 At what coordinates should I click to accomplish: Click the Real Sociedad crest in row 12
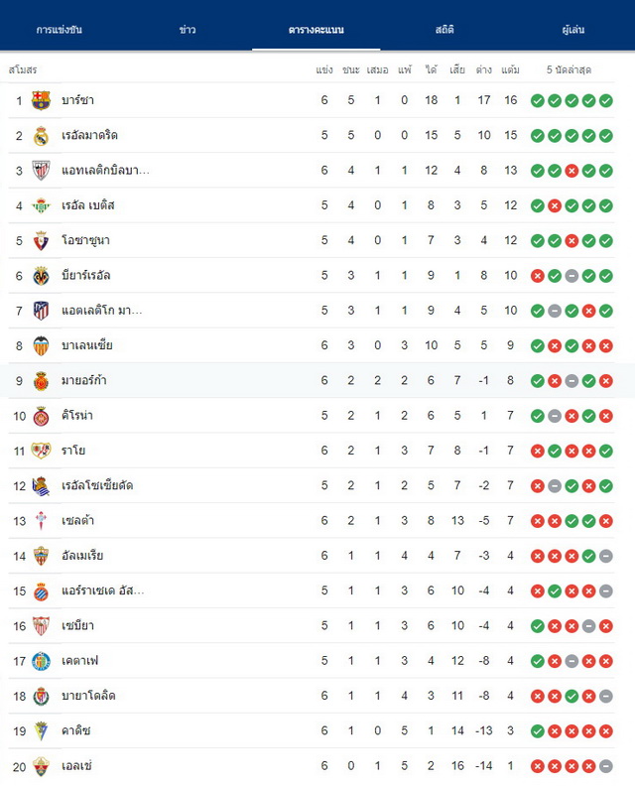coord(41,485)
